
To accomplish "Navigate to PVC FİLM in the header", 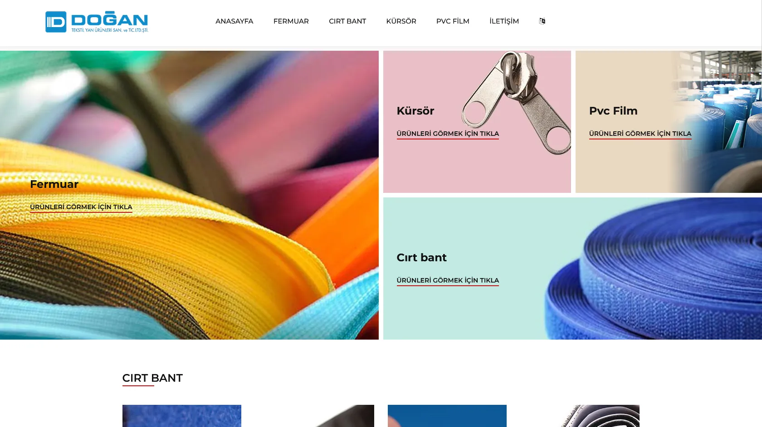I will [x=453, y=21].
